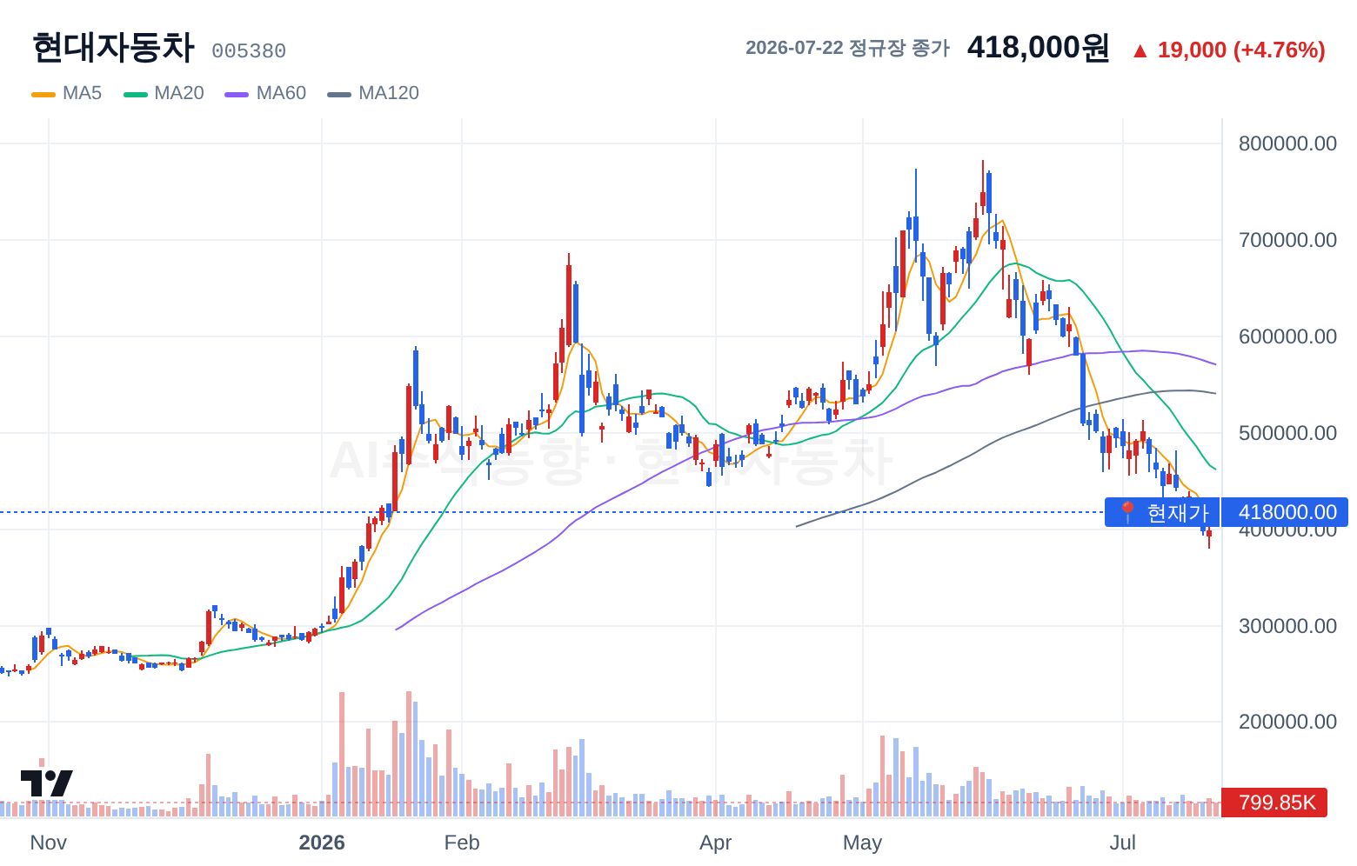This screenshot has width=1357, height=866.
Task: Toggle the MA60 legend label
Action: (281, 93)
